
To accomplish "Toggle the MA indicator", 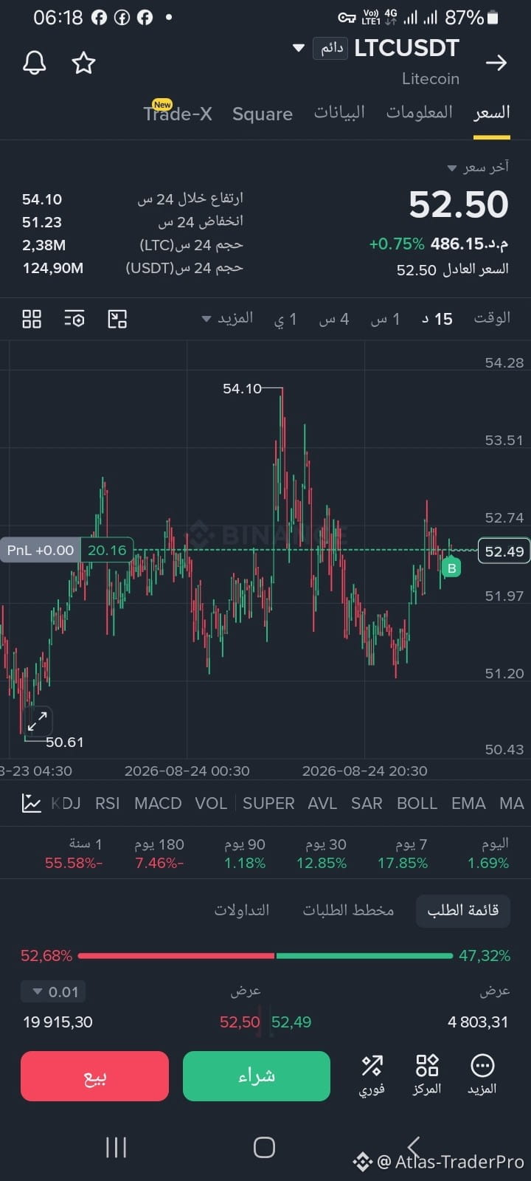I will click(511, 803).
